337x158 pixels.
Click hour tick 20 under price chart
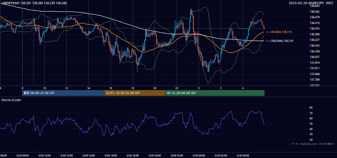(155, 88)
